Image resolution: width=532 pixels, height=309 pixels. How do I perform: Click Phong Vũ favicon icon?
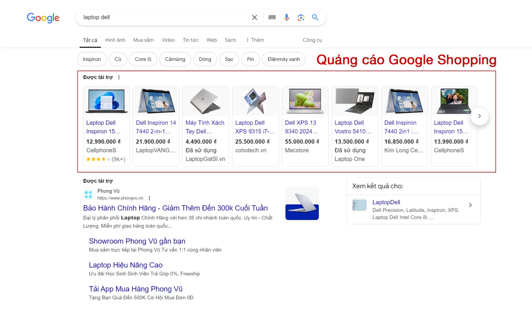(x=88, y=194)
